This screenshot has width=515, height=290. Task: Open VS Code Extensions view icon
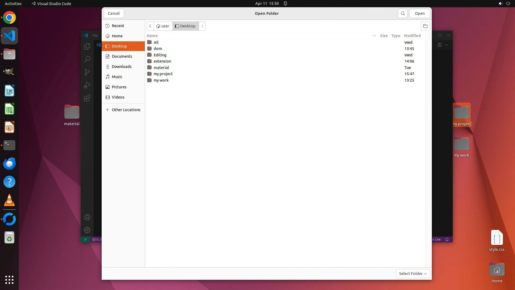tap(87, 98)
